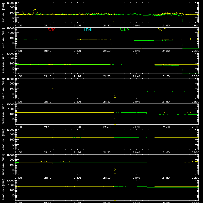Click the small yellow spike late in the 410 MHz plot
203x203 pixels.
point(190,39)
